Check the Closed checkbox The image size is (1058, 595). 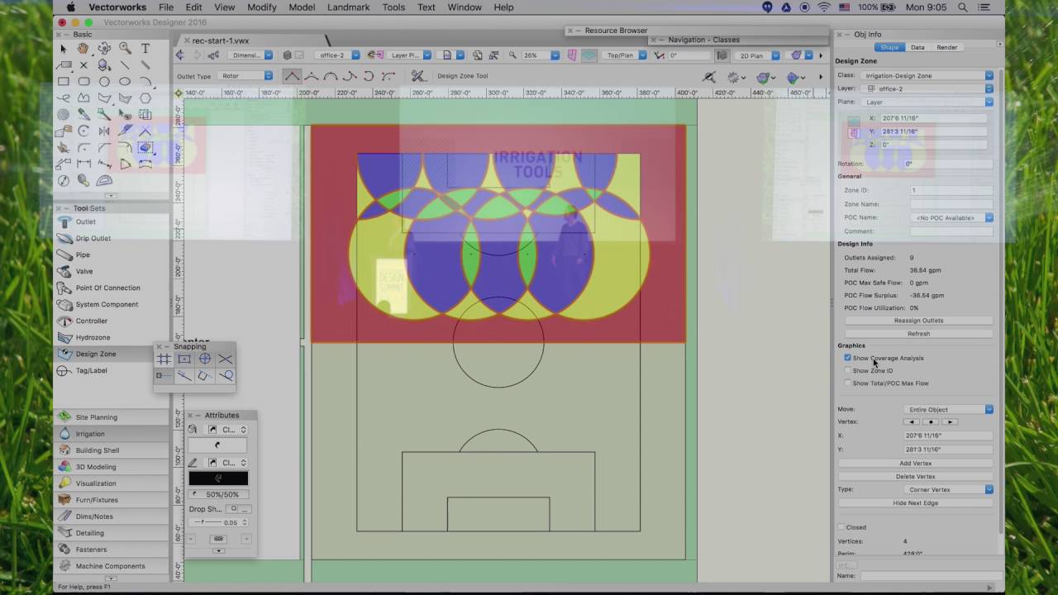(841, 527)
